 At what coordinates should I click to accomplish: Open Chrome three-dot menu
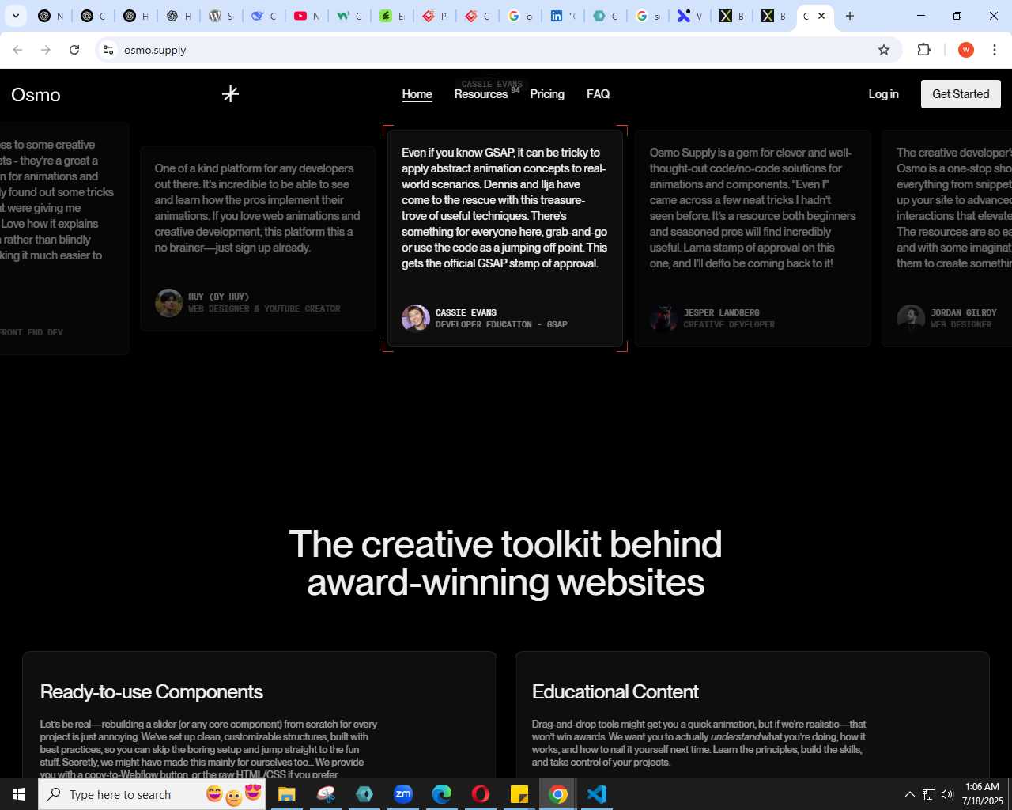click(x=995, y=50)
